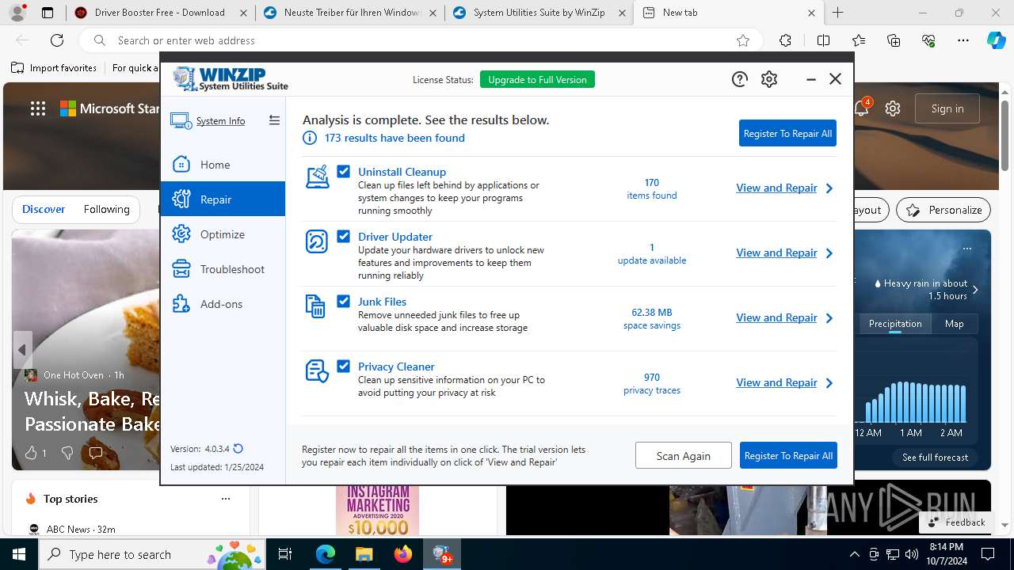This screenshot has width=1014, height=570.
Task: Uncheck the Driver Updater checkbox
Action: click(344, 236)
